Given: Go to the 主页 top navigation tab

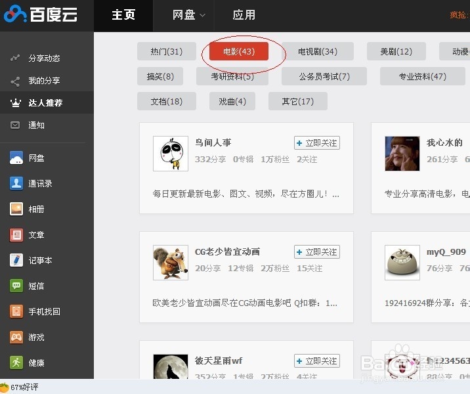Looking at the screenshot, I should [x=123, y=15].
